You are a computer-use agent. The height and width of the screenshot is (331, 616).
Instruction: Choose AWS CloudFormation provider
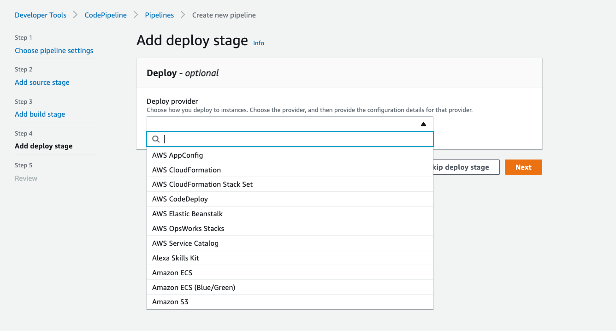pyautogui.click(x=290, y=170)
